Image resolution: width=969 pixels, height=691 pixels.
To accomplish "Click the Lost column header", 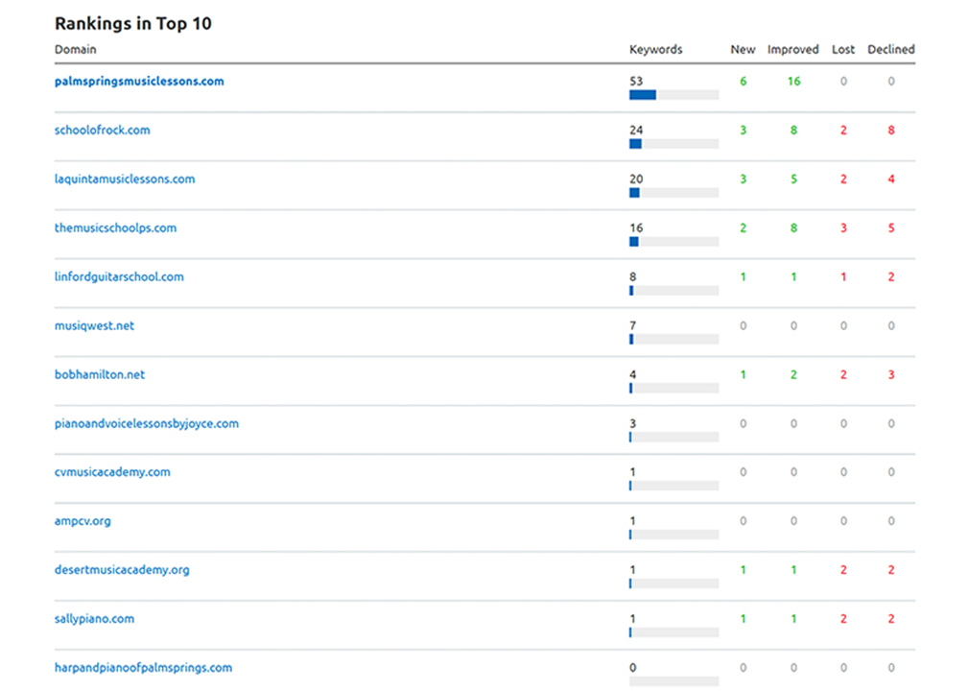I will tap(843, 50).
